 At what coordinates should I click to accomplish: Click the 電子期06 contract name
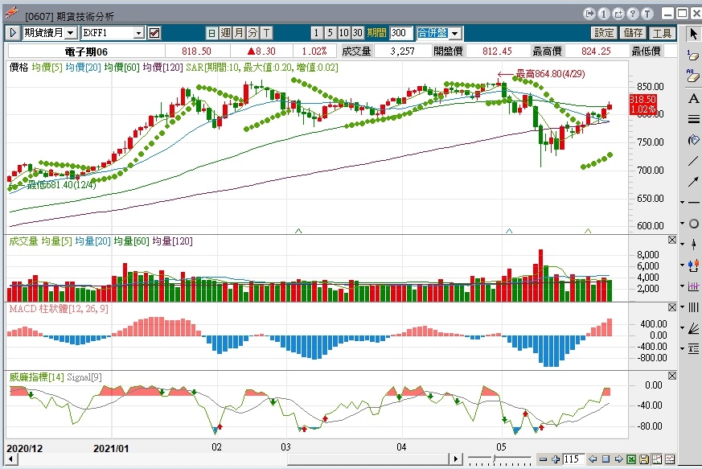86,51
